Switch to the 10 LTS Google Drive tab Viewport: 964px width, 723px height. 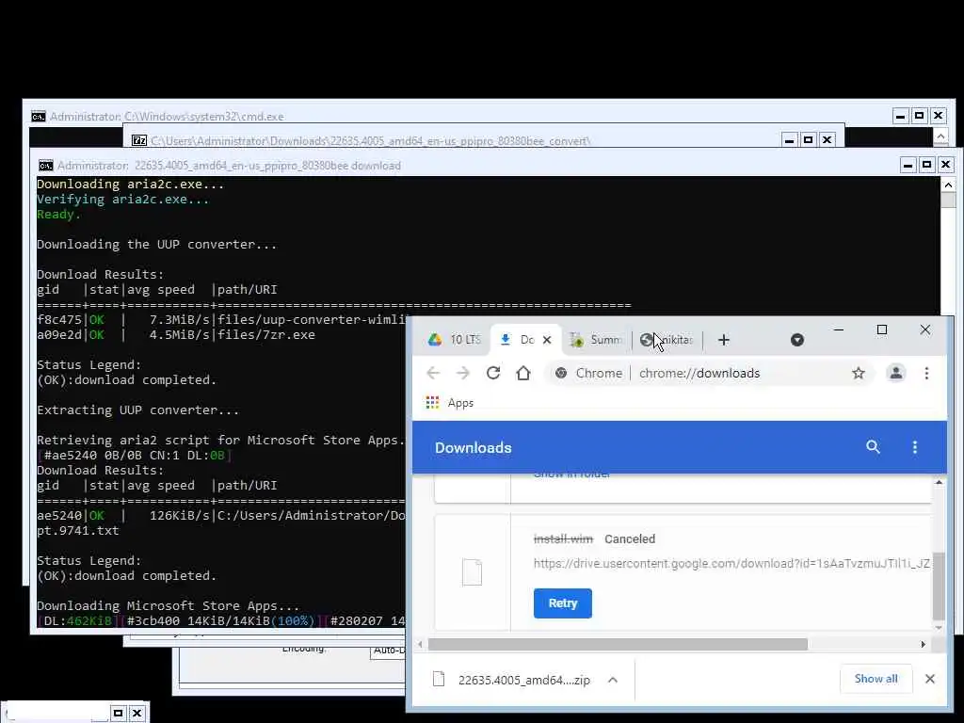(x=454, y=340)
